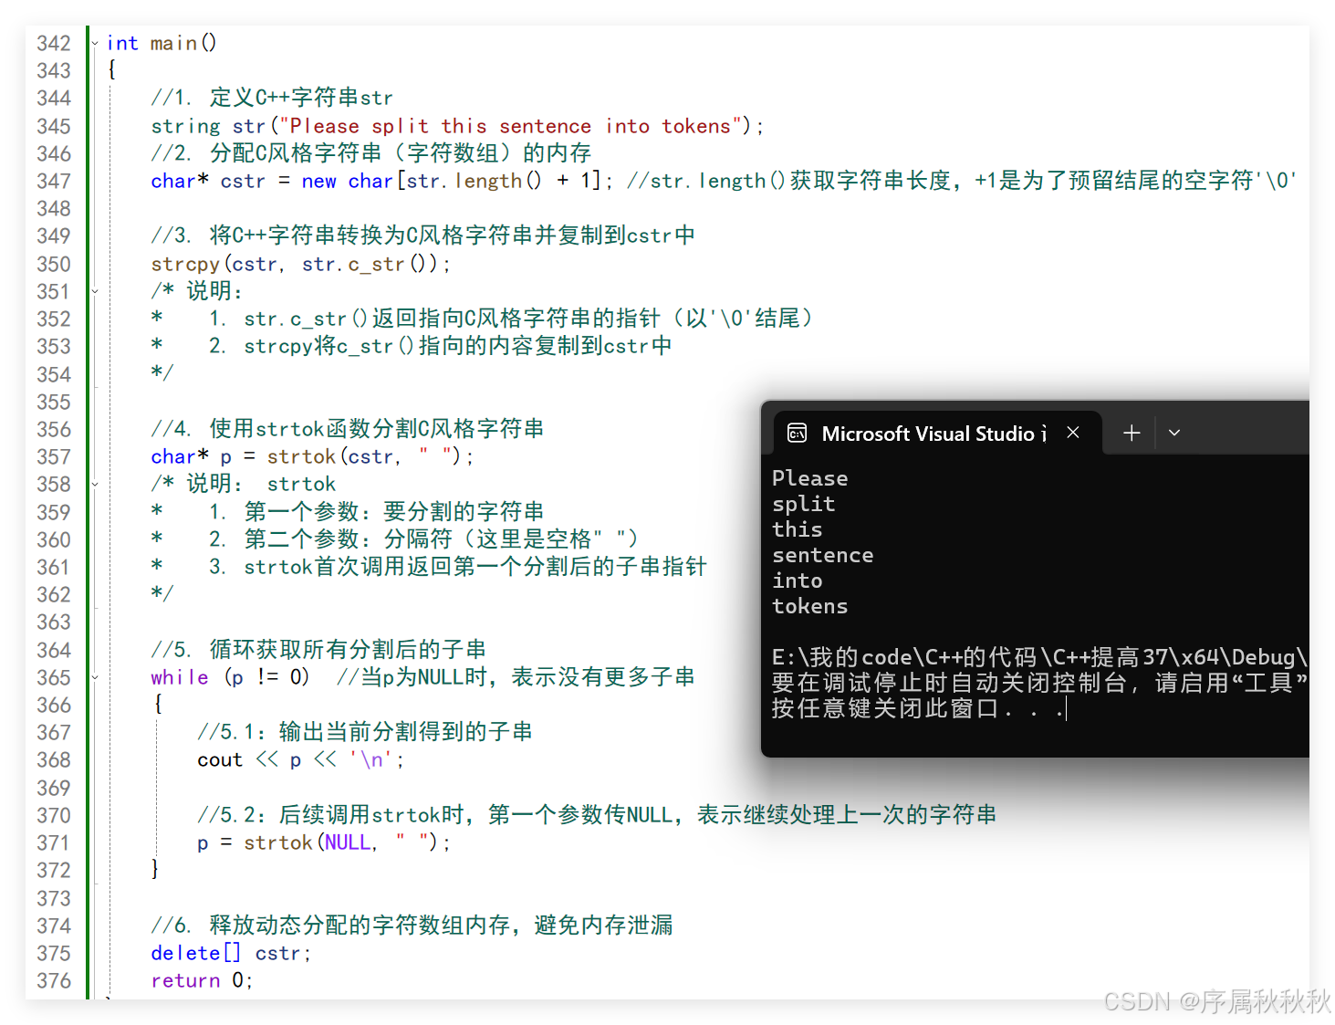Viewport: 1335px width, 1025px height.
Task: Click the 'new' keyword on line 347
Action: coord(318,181)
